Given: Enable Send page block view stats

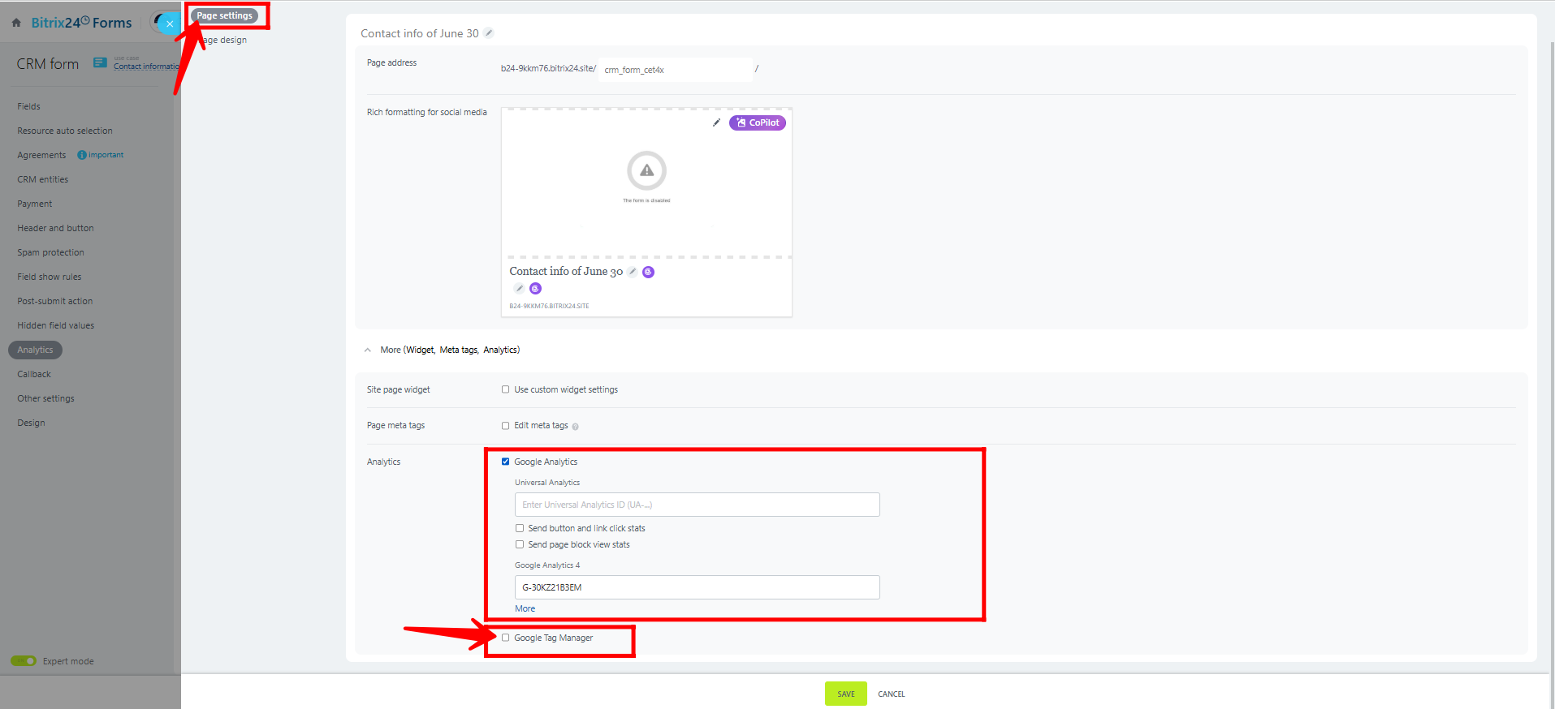Looking at the screenshot, I should (519, 544).
